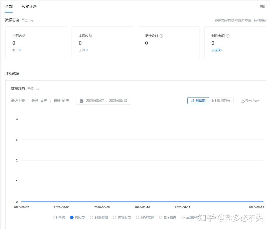The width and height of the screenshot is (270, 229).
Task: Select the 好物推荐 series option
Action: (x=145, y=217)
